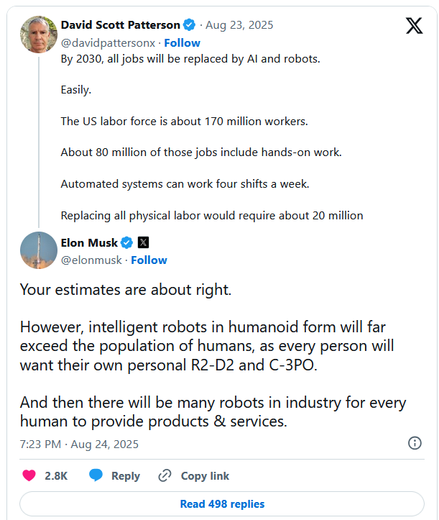Click the X affiliate badge beside Elon Musk
The width and height of the screenshot is (439, 520).
pyautogui.click(x=143, y=242)
